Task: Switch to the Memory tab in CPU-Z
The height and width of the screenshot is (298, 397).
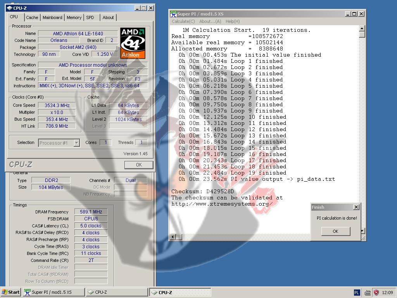Action: click(x=74, y=17)
